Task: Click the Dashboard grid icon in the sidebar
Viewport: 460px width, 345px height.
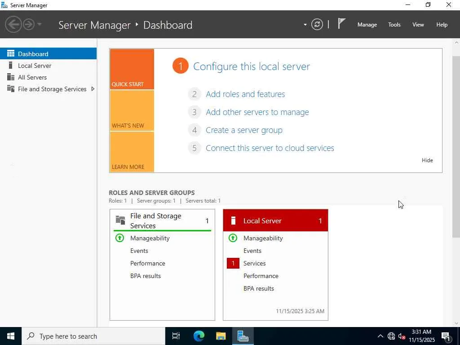Action: point(11,53)
